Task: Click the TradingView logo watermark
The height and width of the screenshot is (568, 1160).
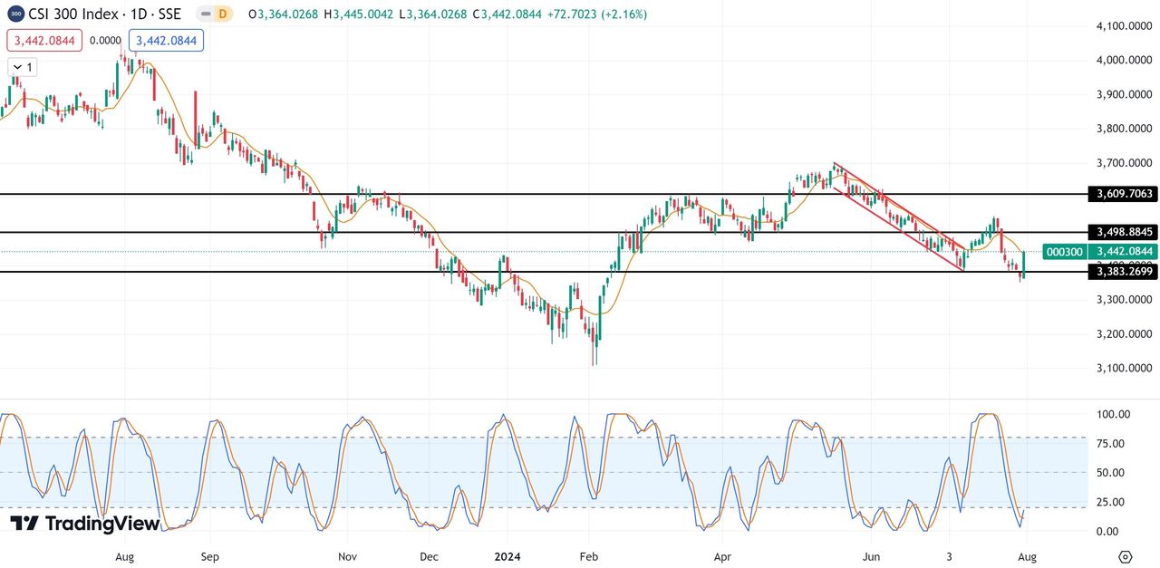Action: pyautogui.click(x=85, y=524)
